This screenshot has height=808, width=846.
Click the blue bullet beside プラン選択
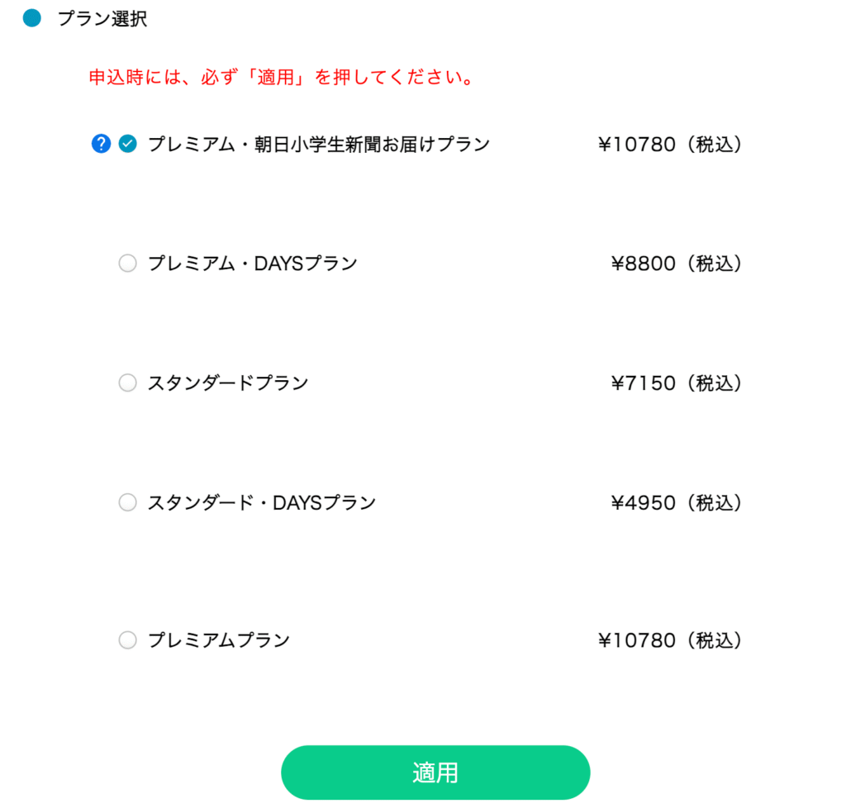click(32, 19)
